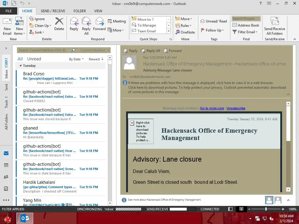Image resolution: width=299 pixels, height=224 pixels.
Task: Open the Junk dropdown
Action: click(37, 32)
